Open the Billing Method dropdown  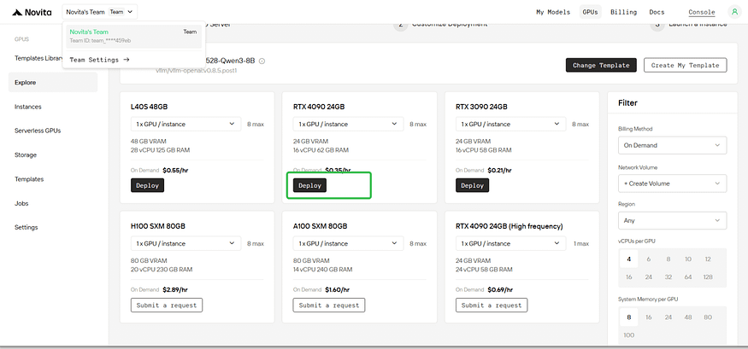point(672,145)
